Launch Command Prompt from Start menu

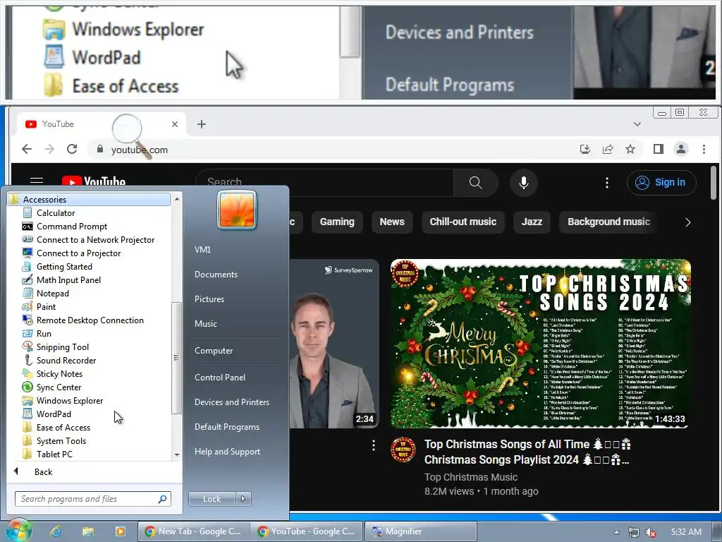[71, 227]
